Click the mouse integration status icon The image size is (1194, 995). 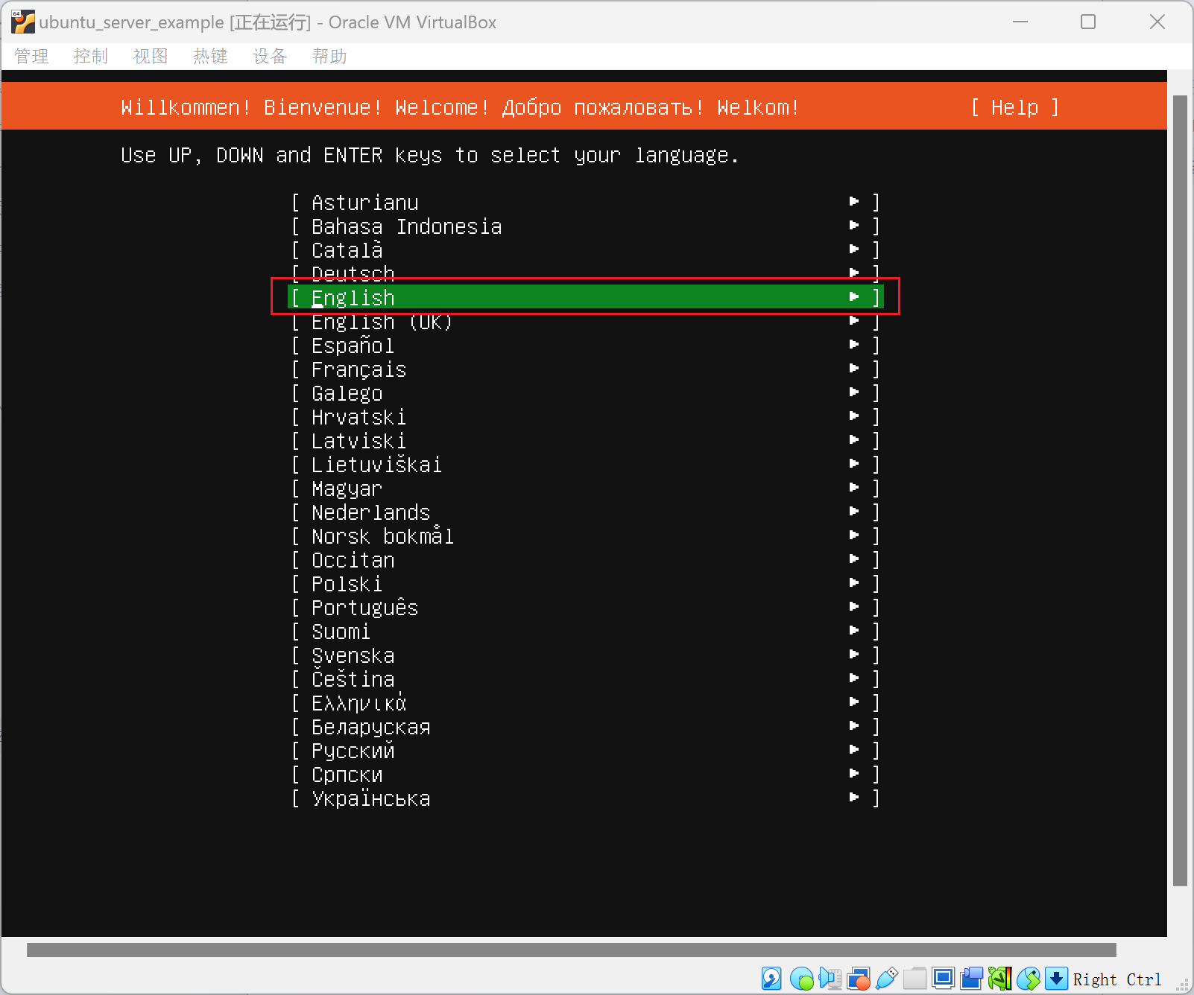[x=1029, y=978]
